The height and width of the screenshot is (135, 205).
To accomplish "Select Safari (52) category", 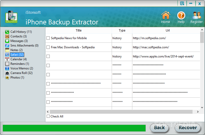I will pos(17,55).
